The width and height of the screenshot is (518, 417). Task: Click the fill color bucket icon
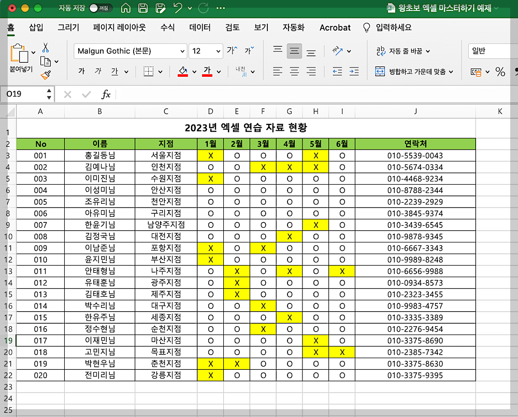click(x=184, y=71)
